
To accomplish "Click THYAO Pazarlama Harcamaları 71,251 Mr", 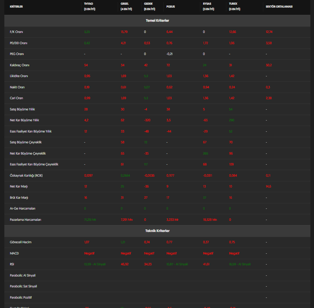I will 90,220.
